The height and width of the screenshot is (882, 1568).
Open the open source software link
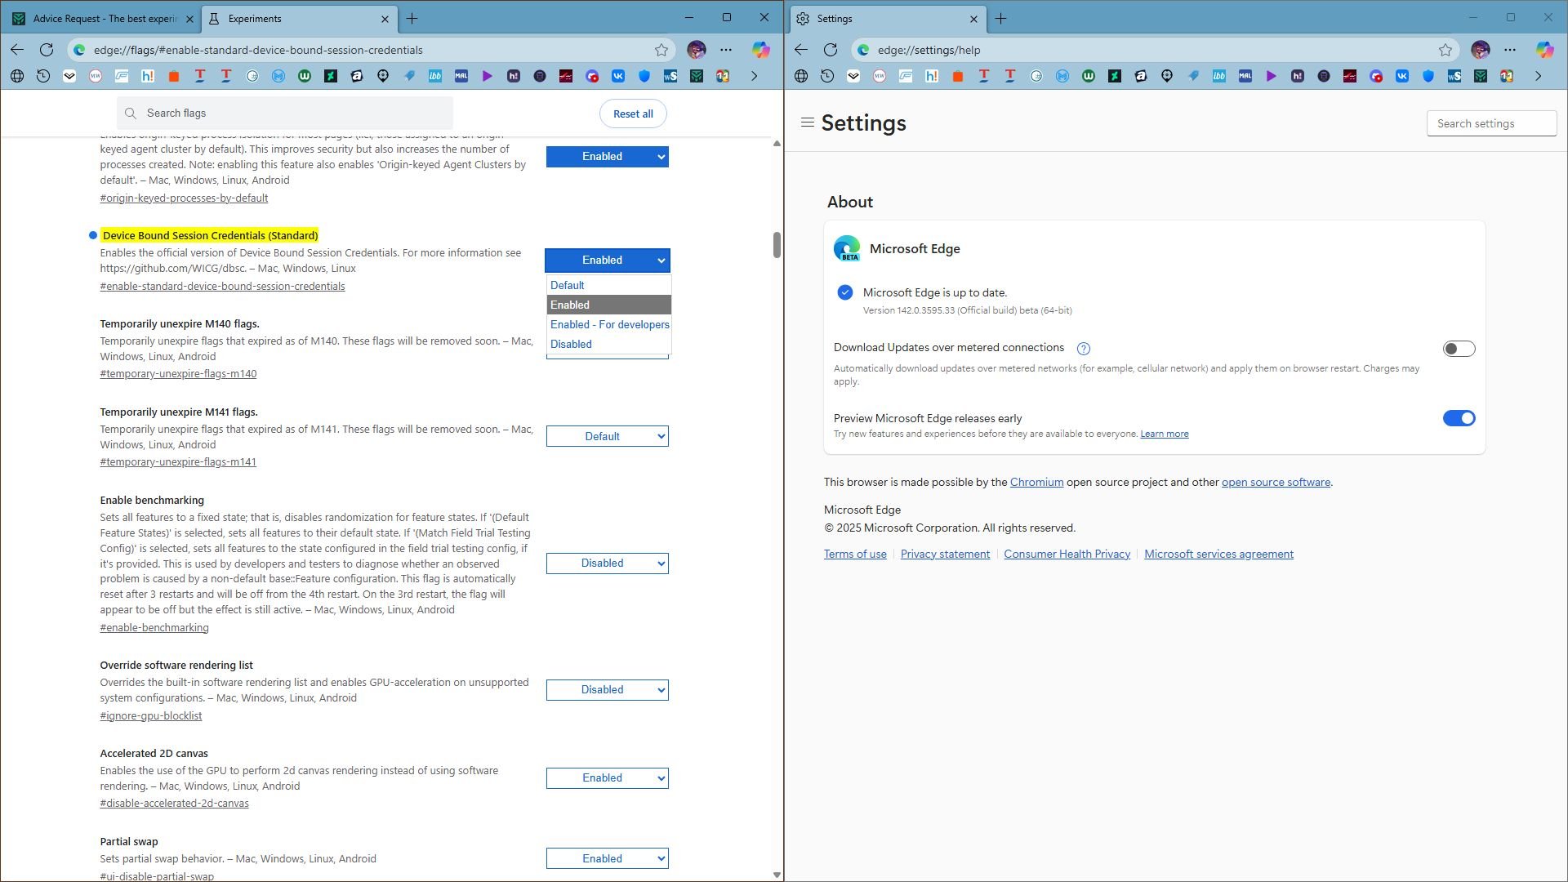tap(1276, 483)
